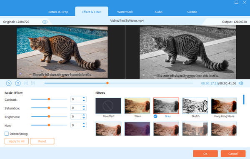The image size is (250, 159).
Task: Select the Hong Kong Movie filter
Action: coord(224,106)
